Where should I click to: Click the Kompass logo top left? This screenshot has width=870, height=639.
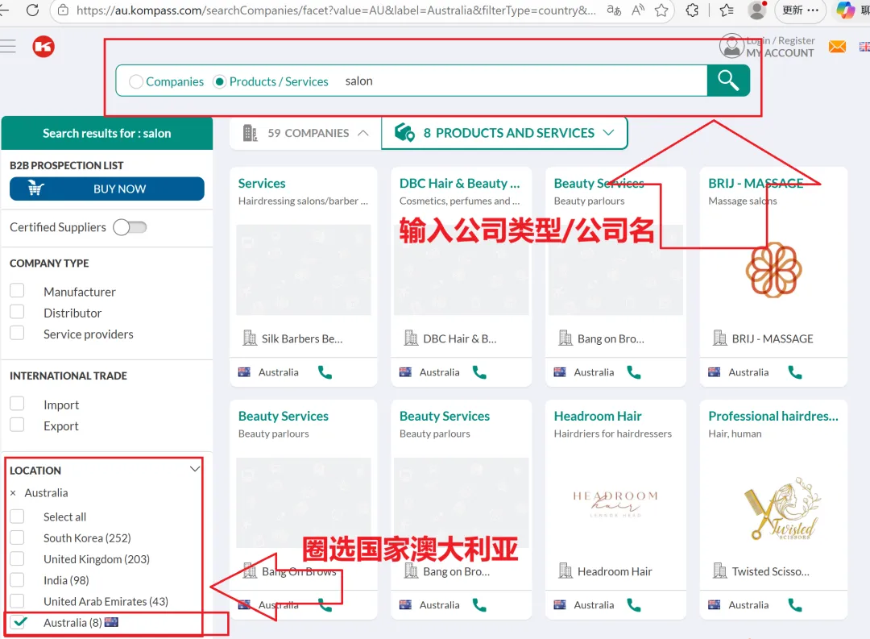43,47
